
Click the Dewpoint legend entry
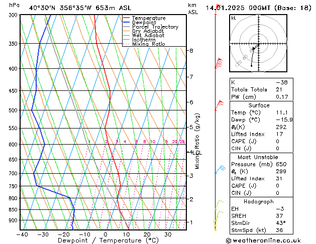pyautogui.click(x=140, y=23)
